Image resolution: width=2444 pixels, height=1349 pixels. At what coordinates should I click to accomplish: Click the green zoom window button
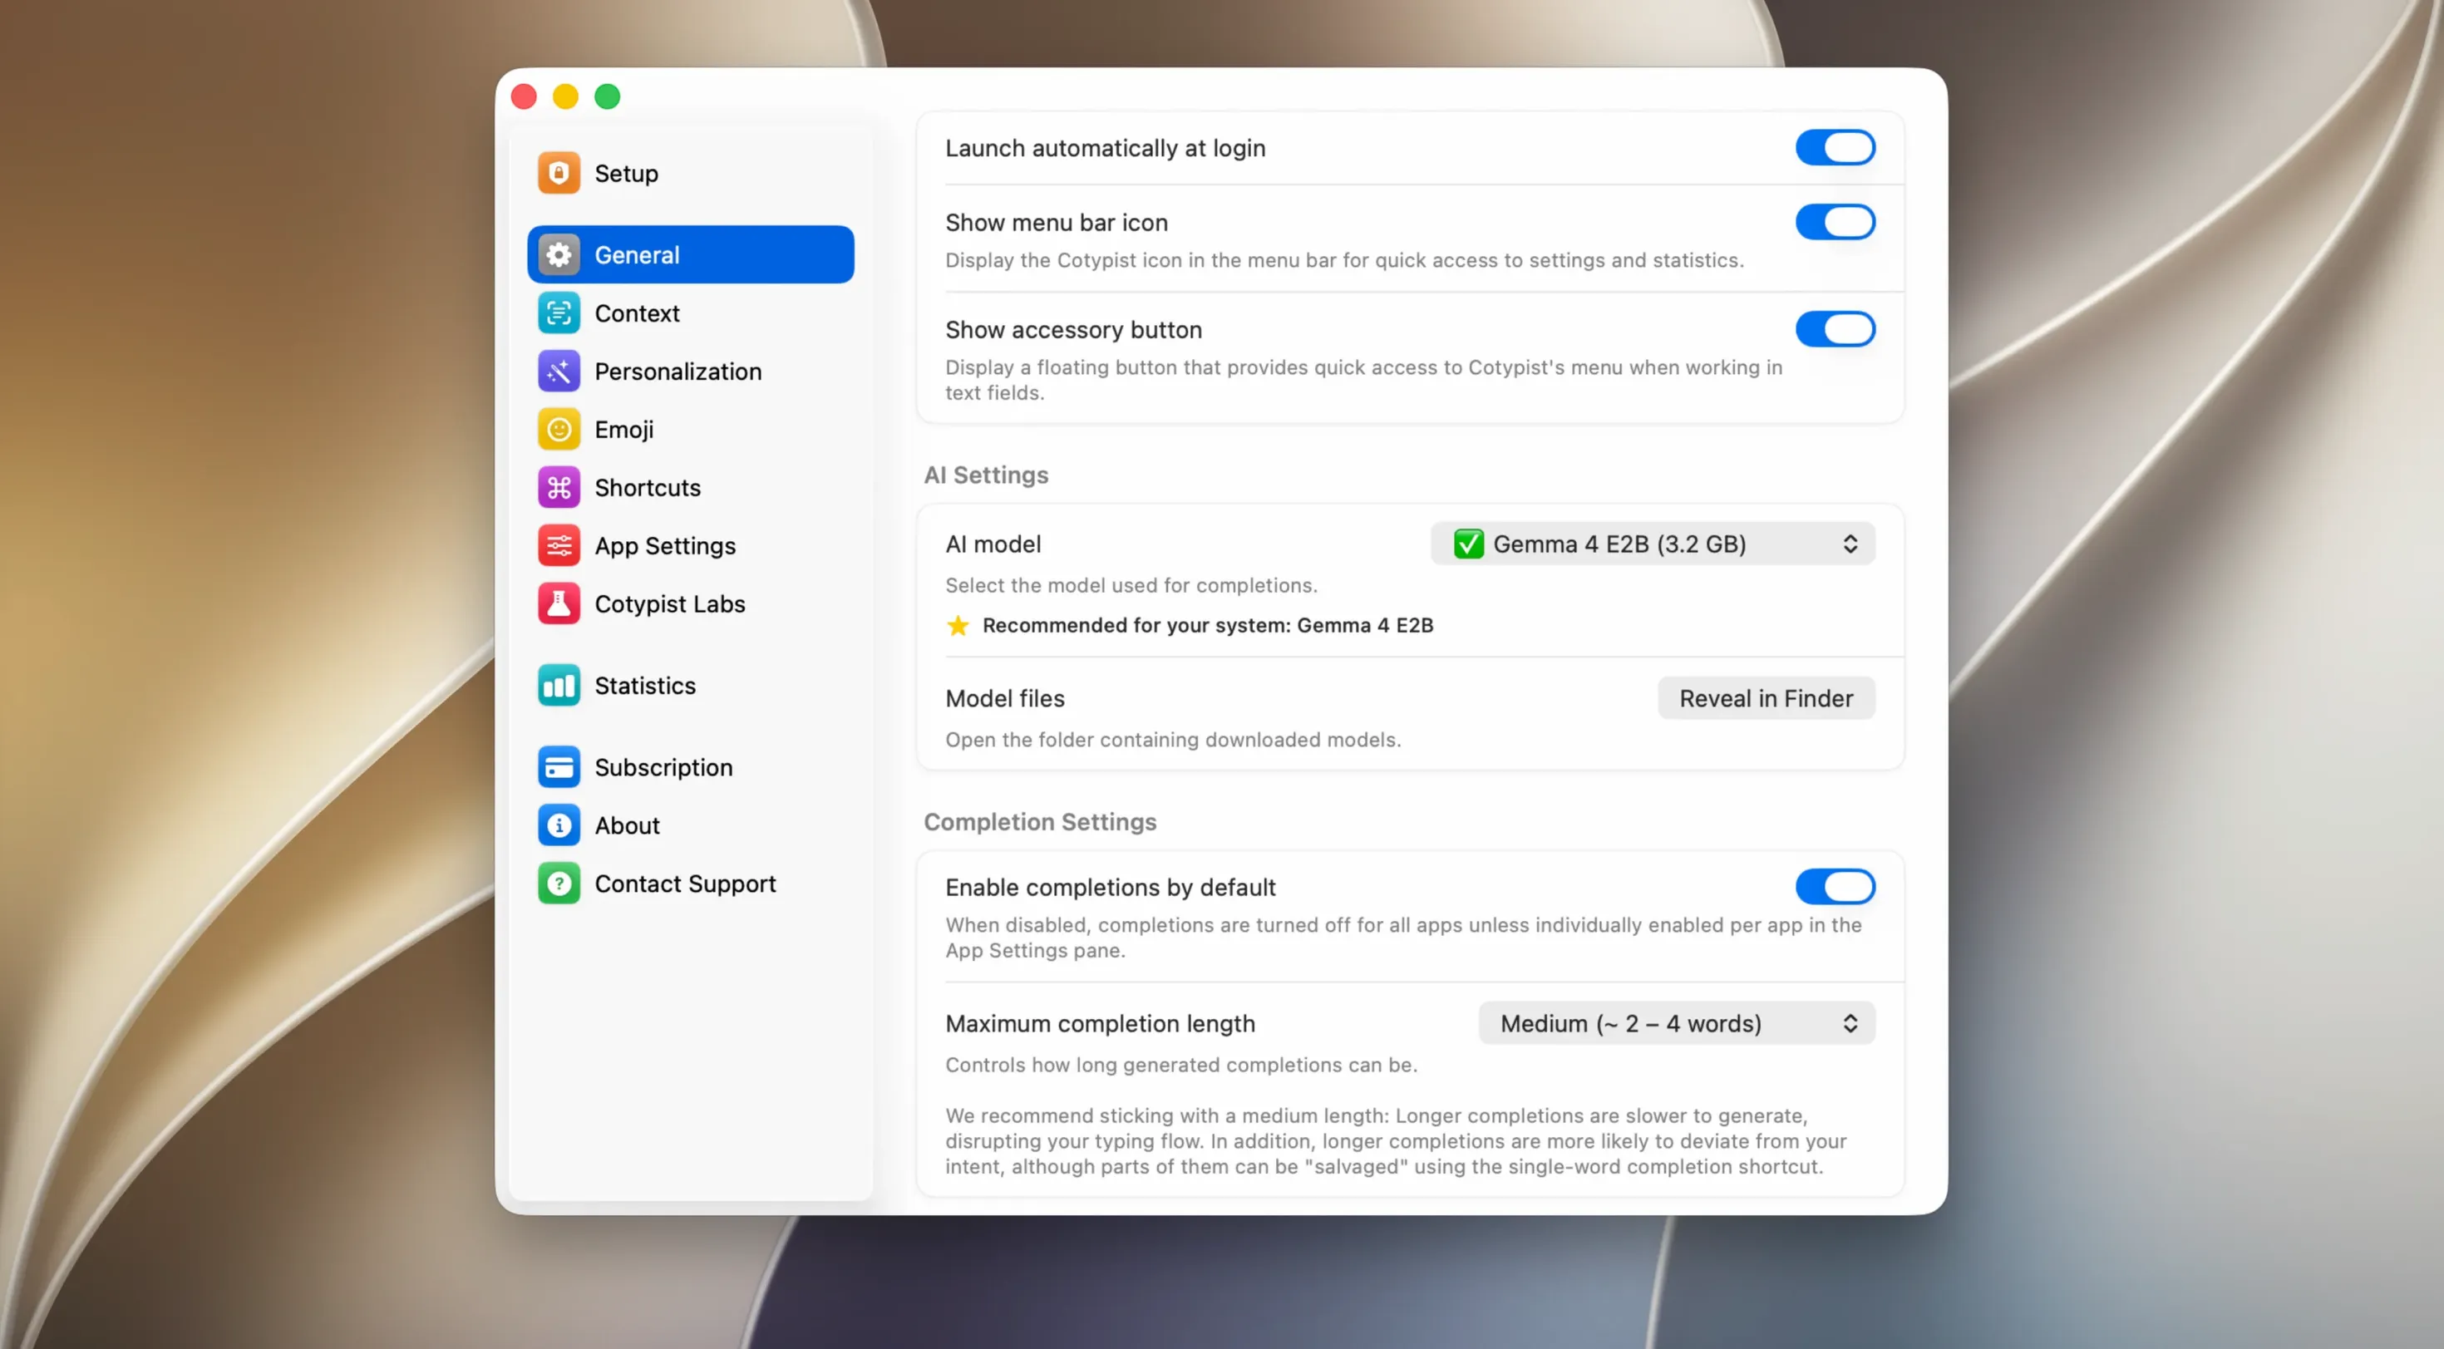pyautogui.click(x=607, y=96)
